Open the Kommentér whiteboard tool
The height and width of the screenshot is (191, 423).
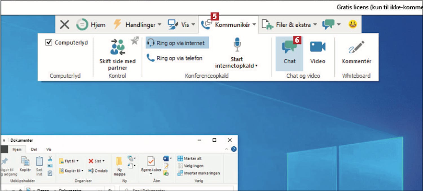pos(356,53)
